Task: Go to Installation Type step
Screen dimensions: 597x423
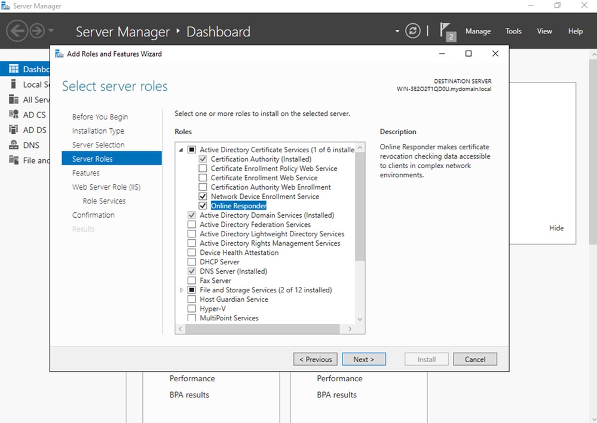Action: pos(98,131)
